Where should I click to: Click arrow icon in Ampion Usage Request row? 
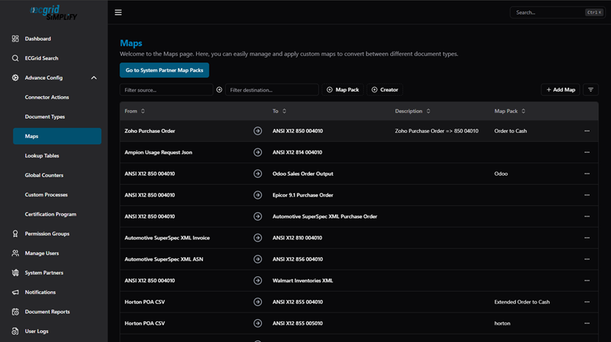point(258,152)
